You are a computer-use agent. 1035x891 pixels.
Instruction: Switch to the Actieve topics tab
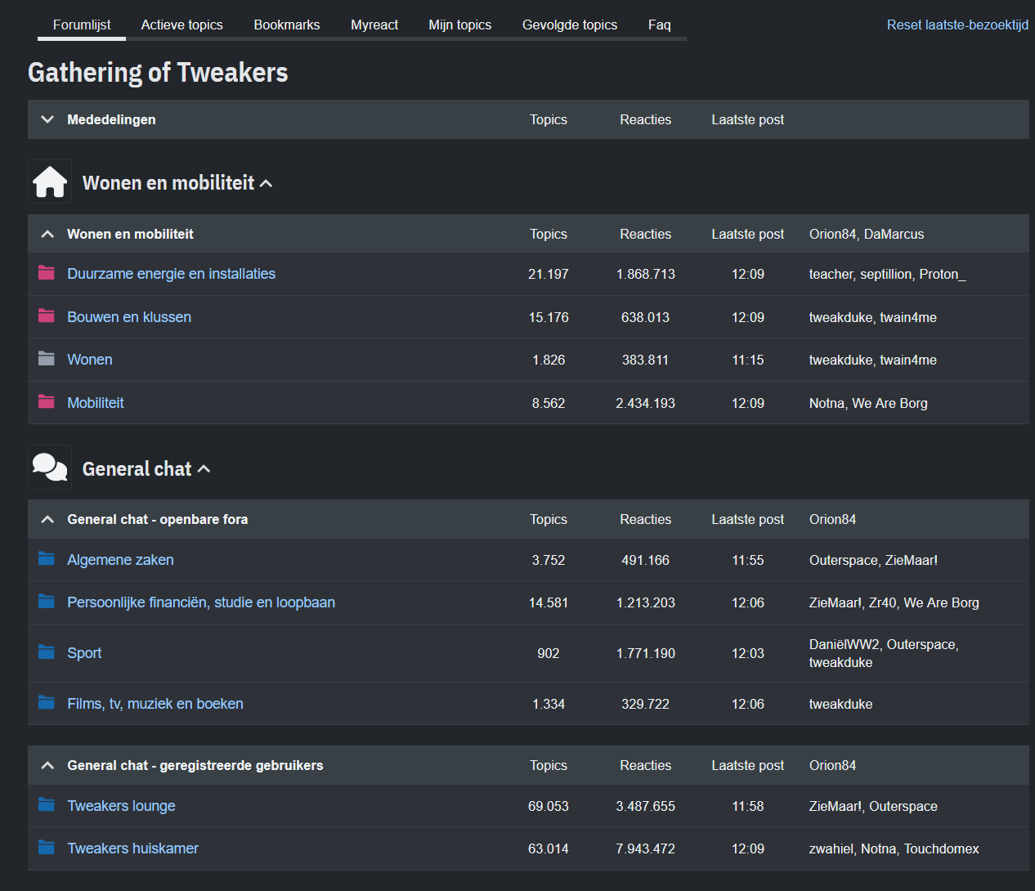[181, 25]
